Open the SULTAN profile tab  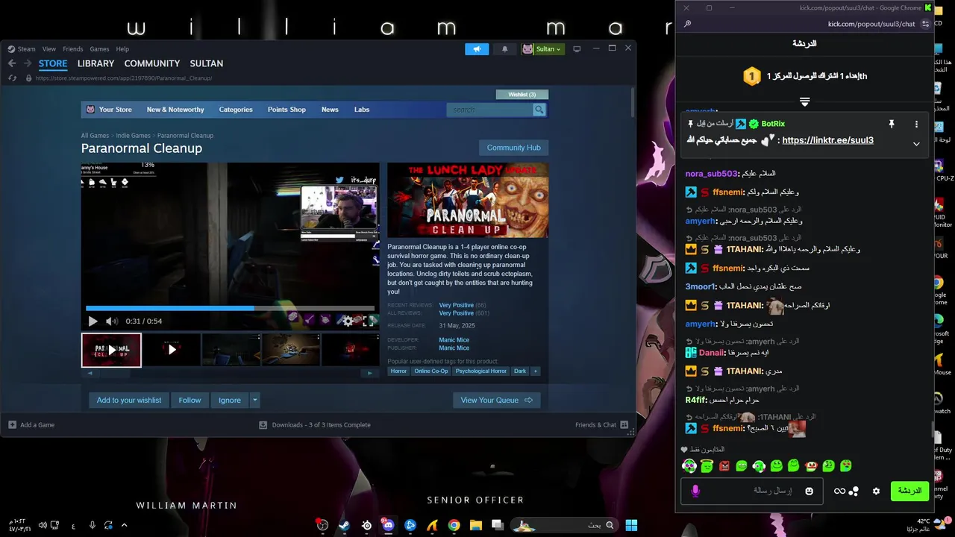coord(207,63)
